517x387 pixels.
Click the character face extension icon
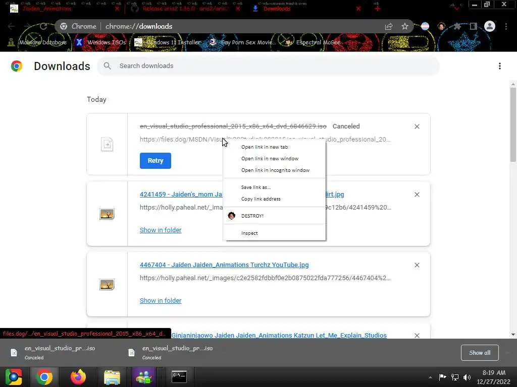pyautogui.click(x=441, y=26)
